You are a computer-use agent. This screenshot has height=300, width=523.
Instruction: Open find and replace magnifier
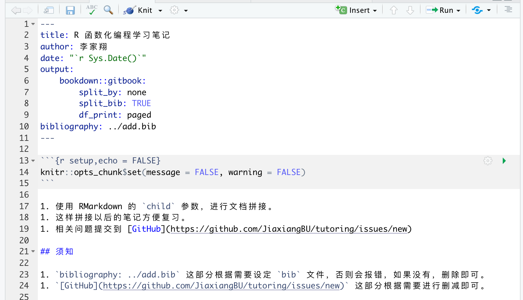coord(108,10)
